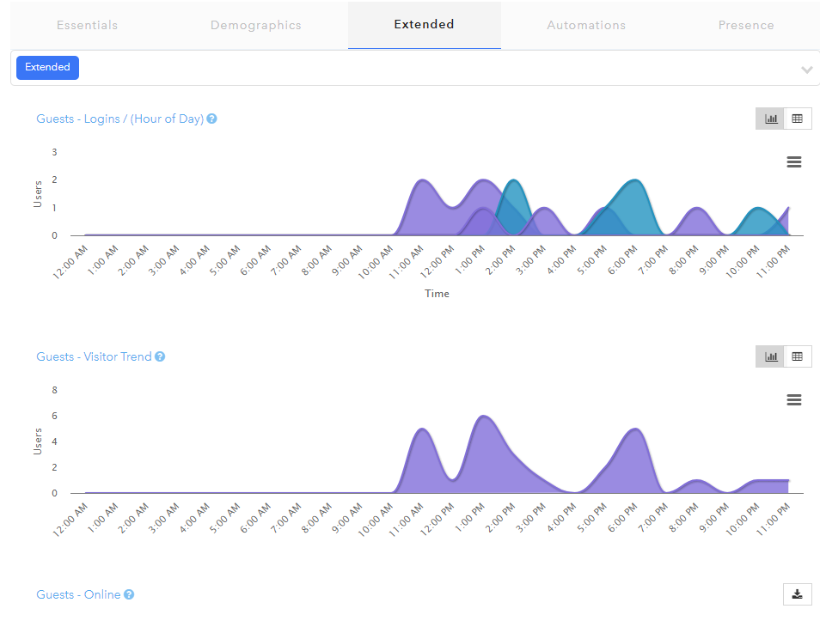
Task: Click the 6:00 PM label on Logins chart
Action: pos(623,260)
